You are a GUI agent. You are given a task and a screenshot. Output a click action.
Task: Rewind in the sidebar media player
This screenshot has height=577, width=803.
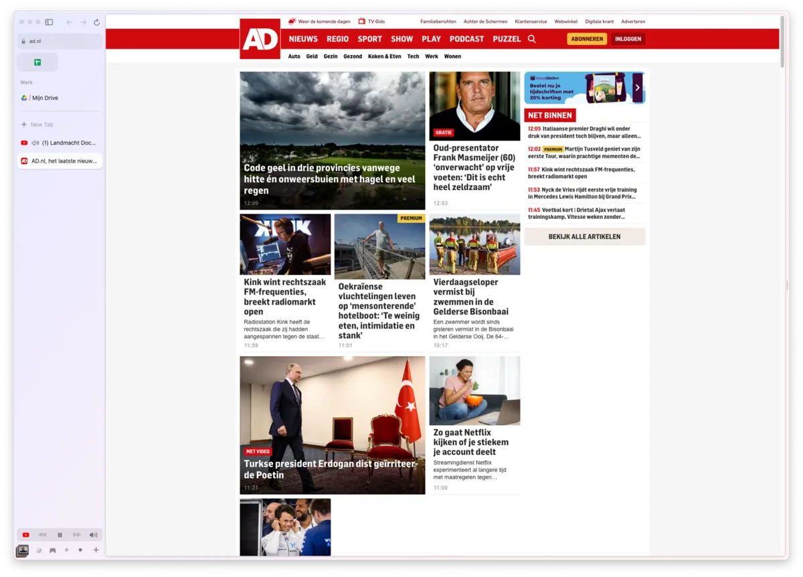coord(42,535)
